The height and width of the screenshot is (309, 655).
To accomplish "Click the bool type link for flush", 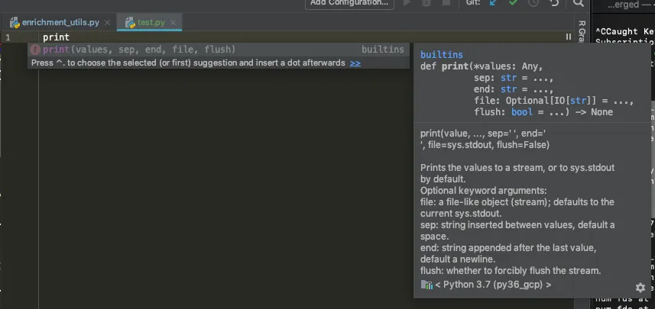I will (x=522, y=111).
